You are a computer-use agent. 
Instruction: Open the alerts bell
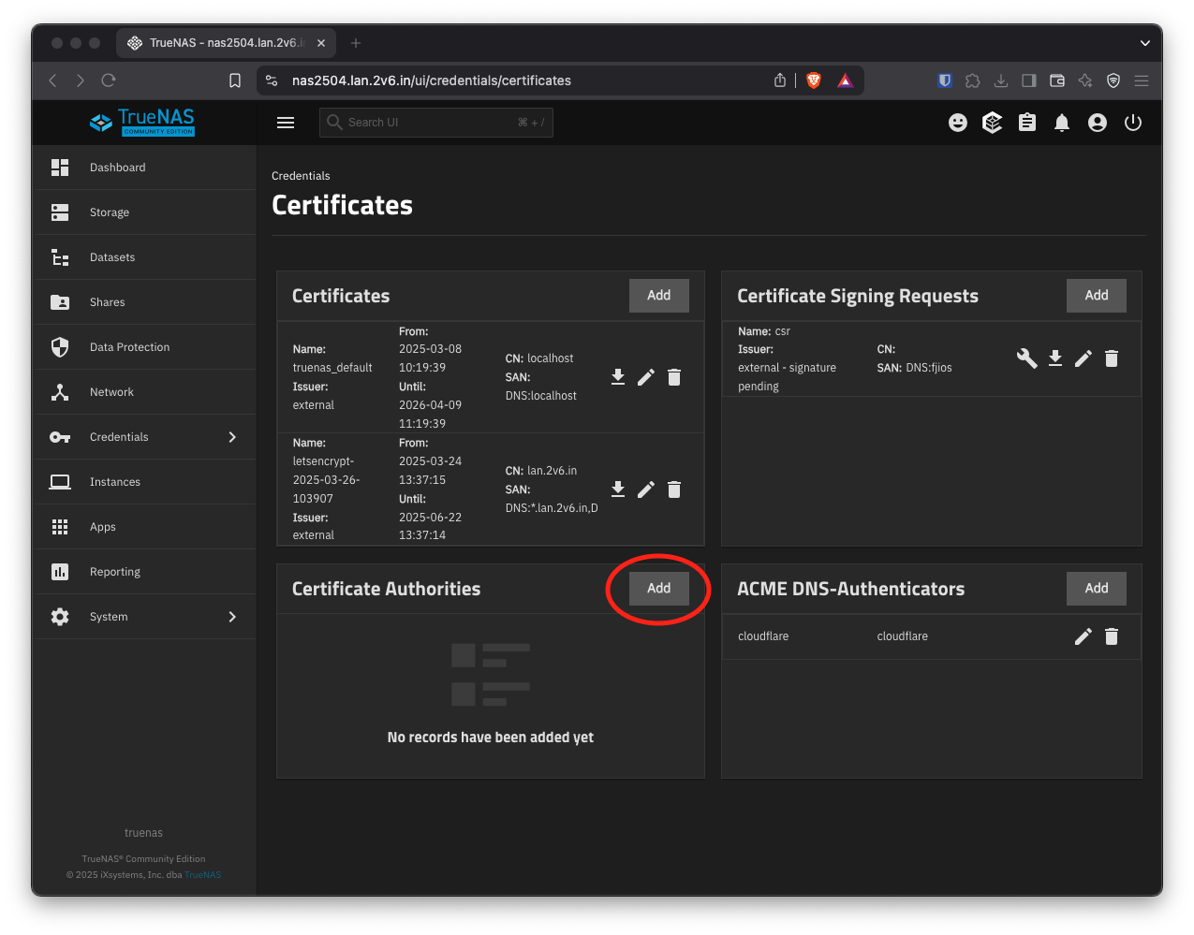coord(1062,123)
